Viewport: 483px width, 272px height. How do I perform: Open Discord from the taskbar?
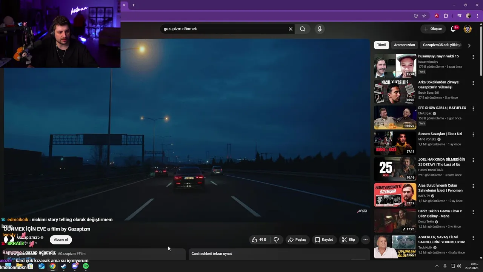click(75, 266)
